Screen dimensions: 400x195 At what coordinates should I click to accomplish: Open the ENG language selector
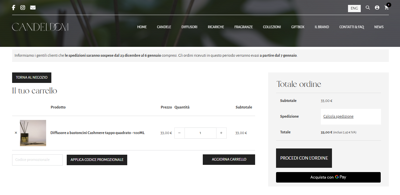[x=354, y=8]
